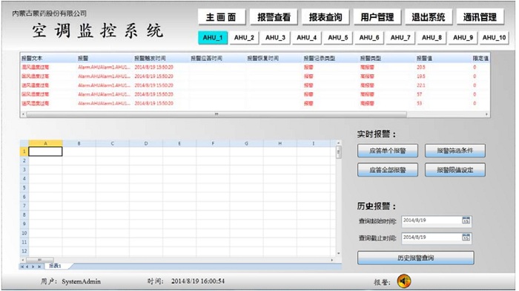The height and width of the screenshot is (291, 519).
Task: Open 通讯管理 communication management
Action: [480, 17]
